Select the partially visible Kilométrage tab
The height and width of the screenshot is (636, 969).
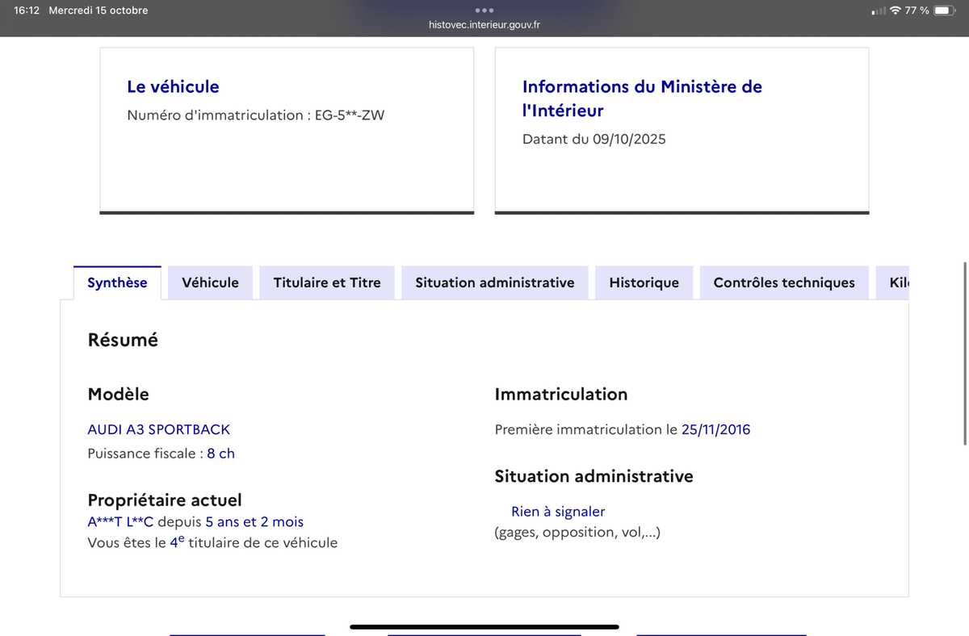point(898,282)
